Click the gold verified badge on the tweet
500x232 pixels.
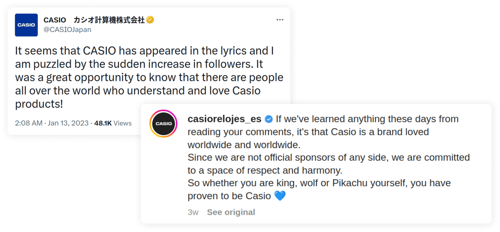click(150, 20)
